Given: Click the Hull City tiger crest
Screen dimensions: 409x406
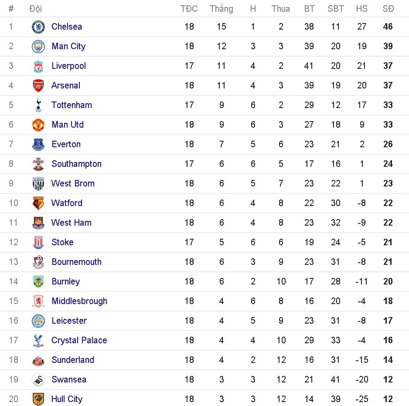Looking at the screenshot, I should (38, 399).
